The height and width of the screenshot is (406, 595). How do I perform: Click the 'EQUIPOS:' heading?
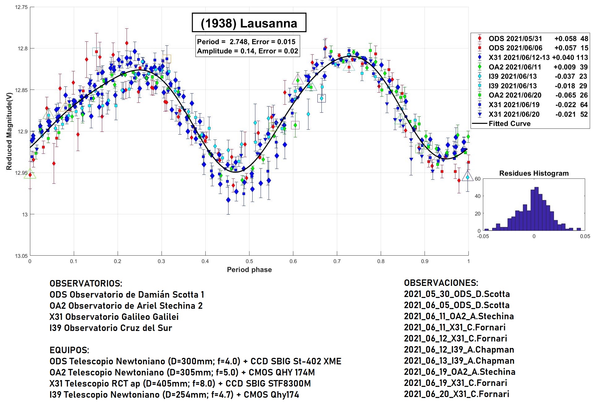[69, 350]
